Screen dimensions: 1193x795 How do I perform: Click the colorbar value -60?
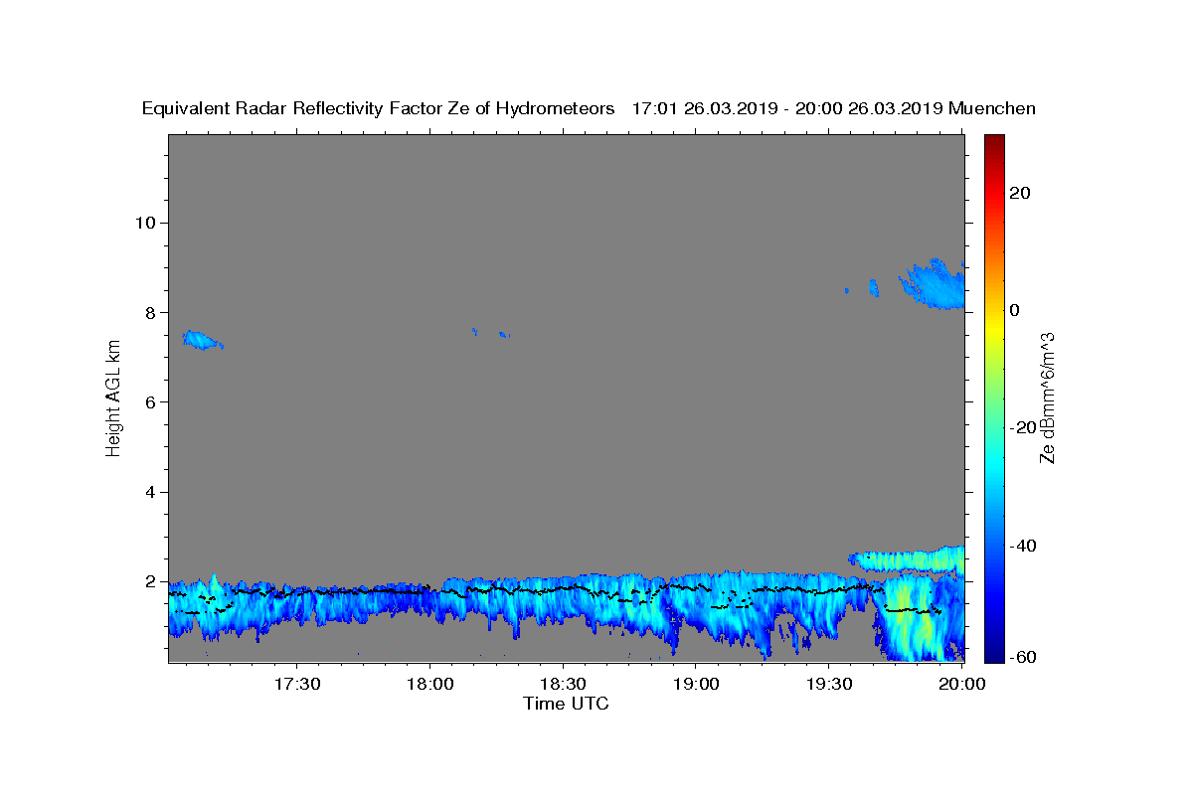[x=1021, y=655]
